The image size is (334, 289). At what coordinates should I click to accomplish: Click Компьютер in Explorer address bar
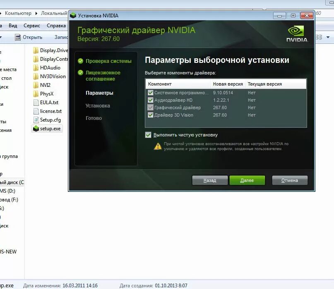point(18,13)
